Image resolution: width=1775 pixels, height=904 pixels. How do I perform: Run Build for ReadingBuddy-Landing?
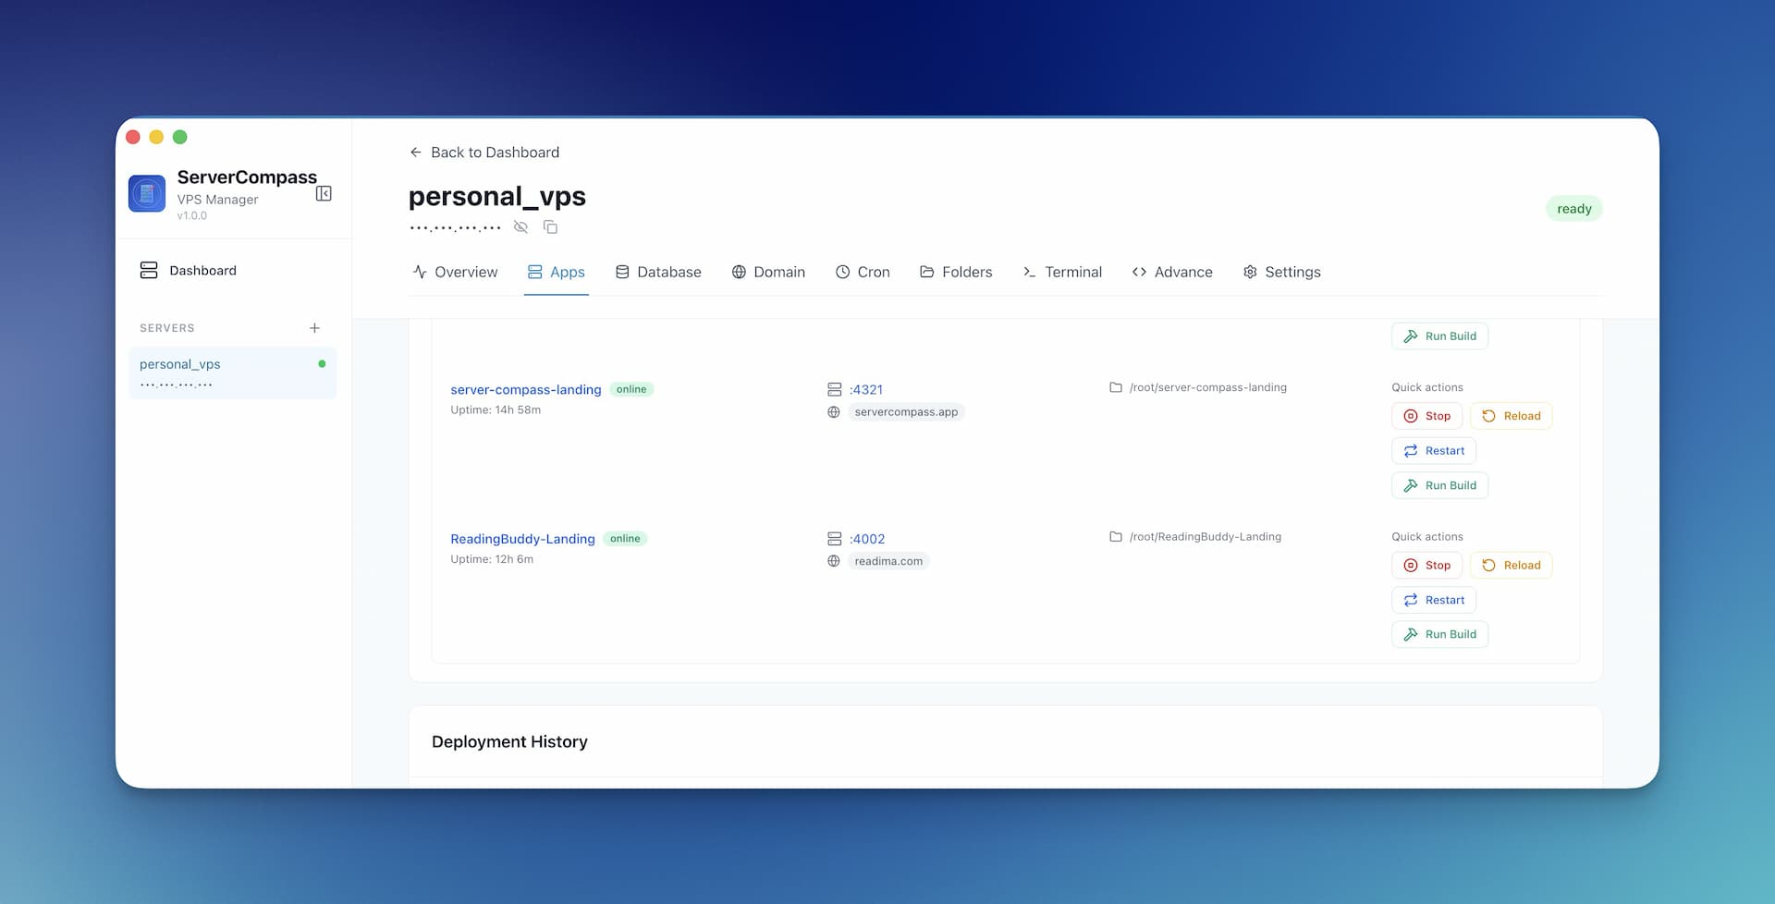(x=1439, y=634)
